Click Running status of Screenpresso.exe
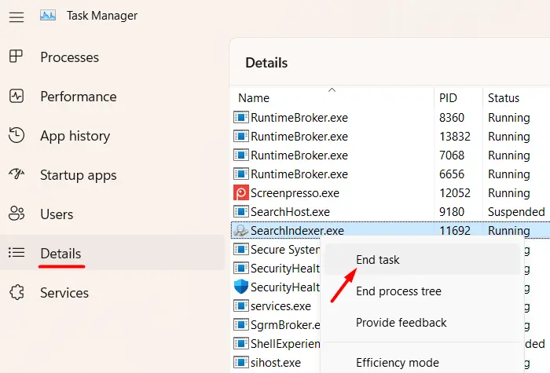Viewport: 550px width, 373px height. [508, 193]
